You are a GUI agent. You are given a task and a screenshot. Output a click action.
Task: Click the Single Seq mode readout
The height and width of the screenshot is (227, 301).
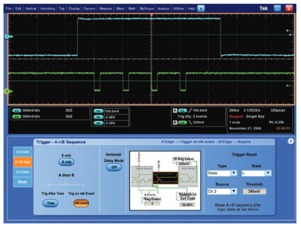(x=255, y=116)
